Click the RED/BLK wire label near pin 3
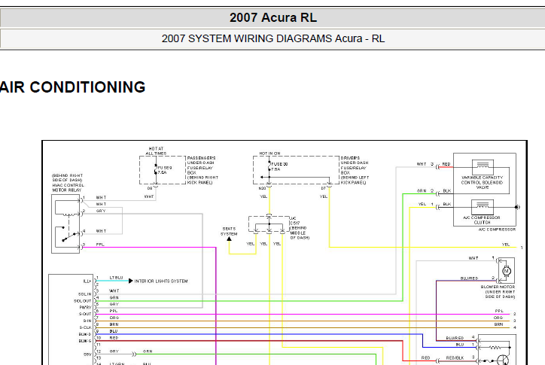 pos(455,357)
